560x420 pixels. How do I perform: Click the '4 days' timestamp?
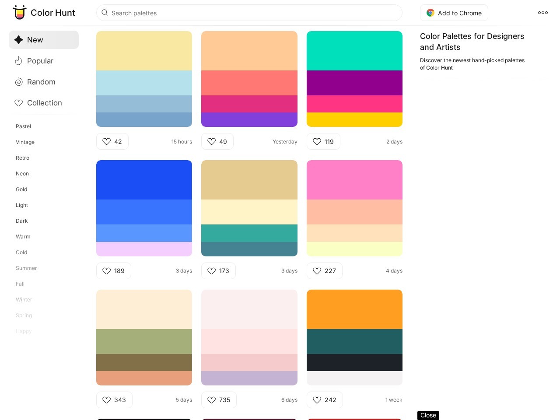tap(394, 271)
